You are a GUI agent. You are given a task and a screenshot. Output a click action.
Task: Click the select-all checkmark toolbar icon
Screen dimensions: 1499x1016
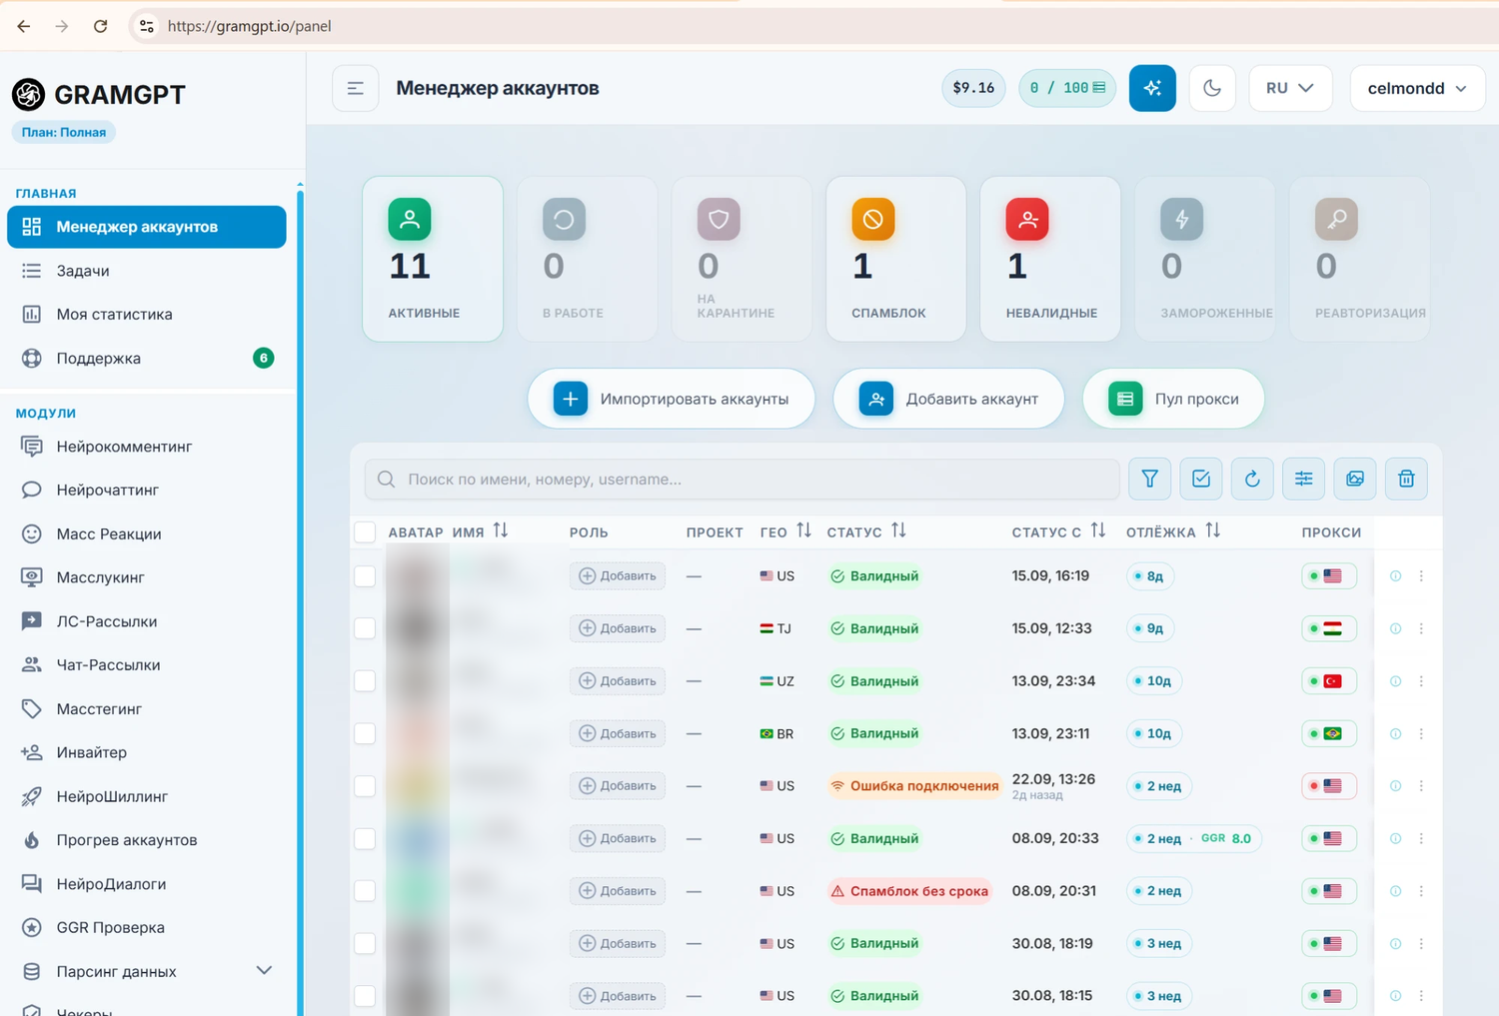click(1200, 479)
